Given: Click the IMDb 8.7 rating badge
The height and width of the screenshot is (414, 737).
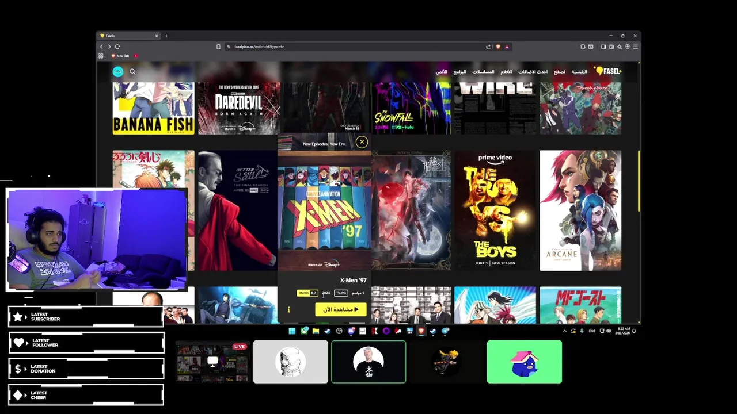Looking at the screenshot, I should (x=307, y=293).
